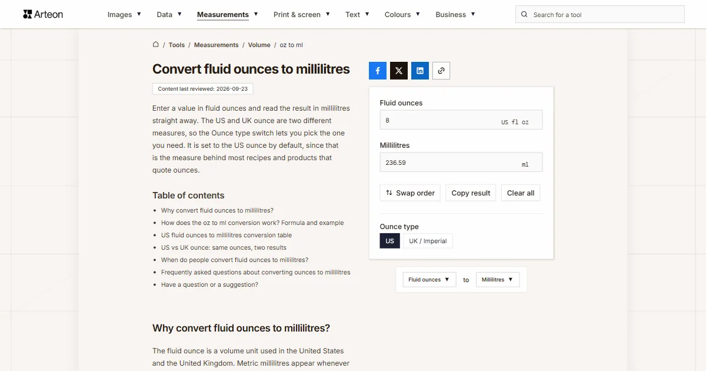
Task: Click the Content last reviewed date badge
Action: 203,89
